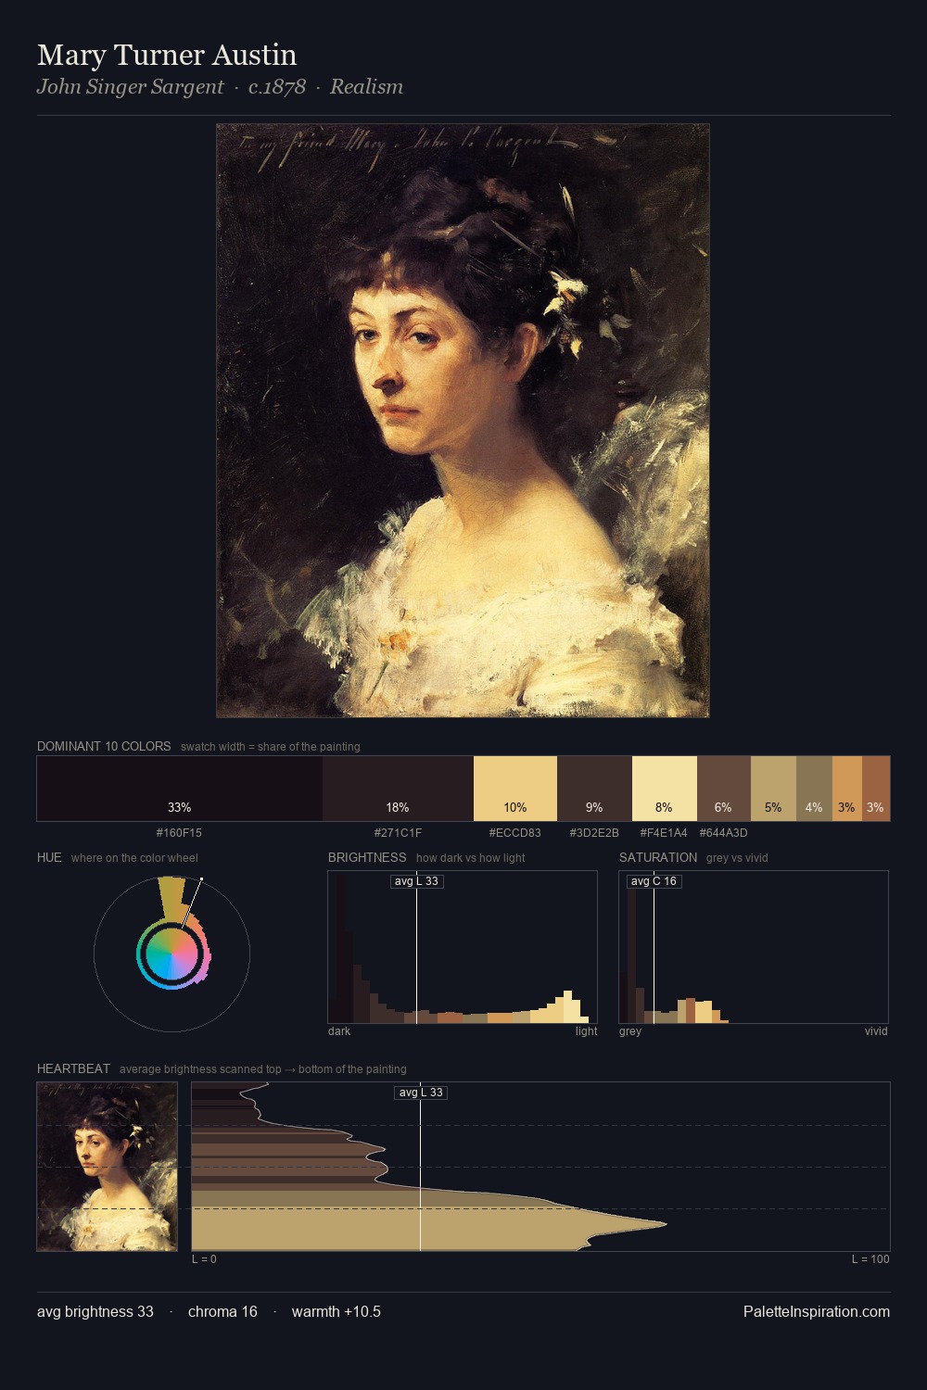Open the small heartbeat painting thumbnail
Viewport: 927px width, 1390px height.
107,1167
